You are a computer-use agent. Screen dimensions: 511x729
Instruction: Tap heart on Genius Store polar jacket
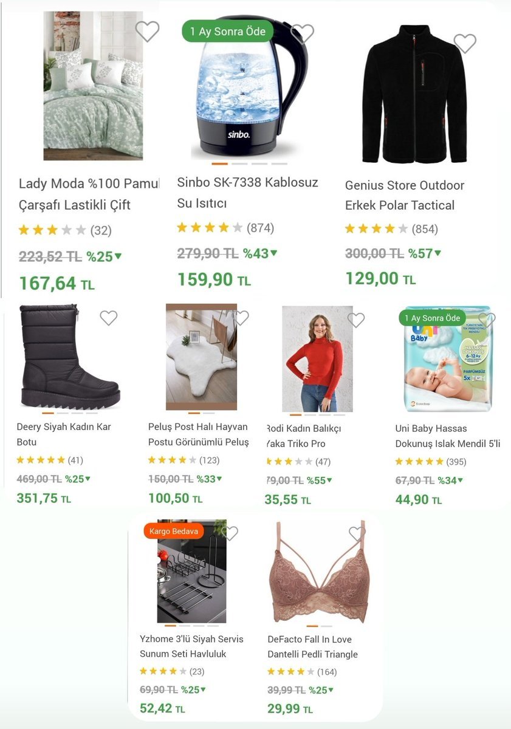coord(465,43)
